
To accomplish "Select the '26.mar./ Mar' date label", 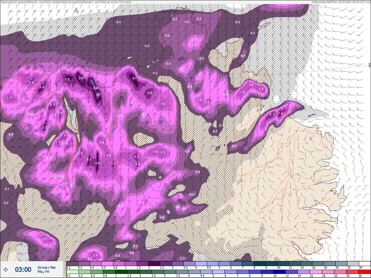I will click(x=47, y=268).
